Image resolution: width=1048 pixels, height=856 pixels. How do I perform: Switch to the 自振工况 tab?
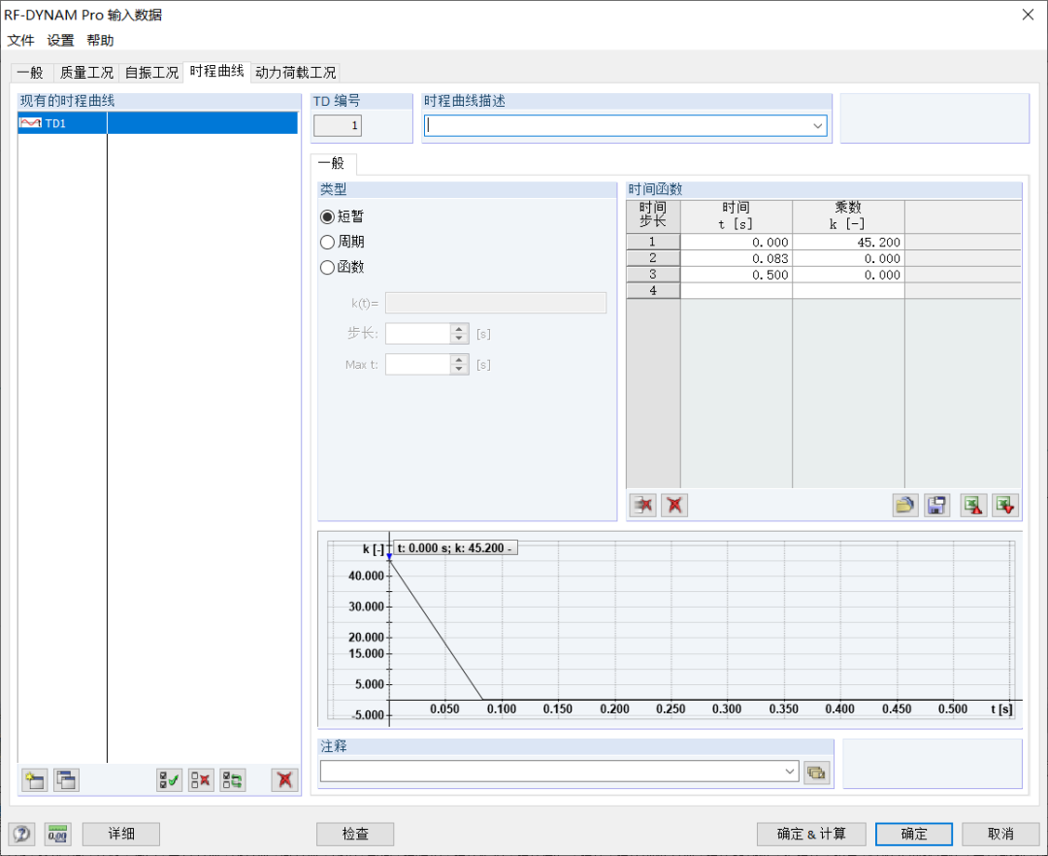[151, 72]
